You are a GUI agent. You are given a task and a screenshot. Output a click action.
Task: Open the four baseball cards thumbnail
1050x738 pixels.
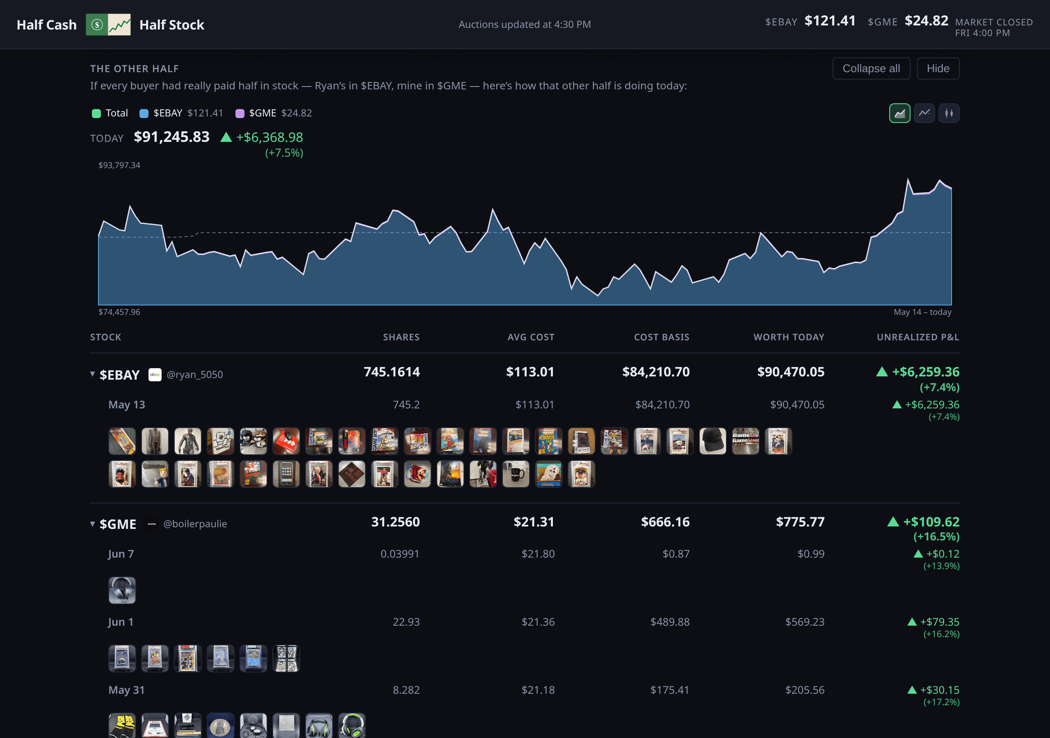pos(286,658)
